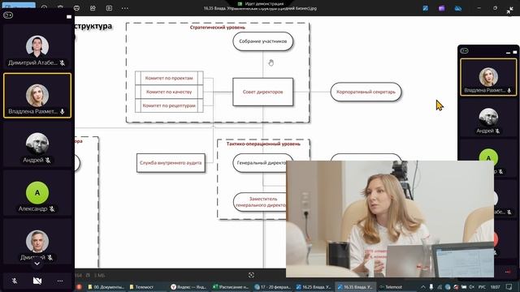Exit full screen with the inward-arrows icon
This screenshot has height=292, width=520.
pyautogui.click(x=509, y=11)
